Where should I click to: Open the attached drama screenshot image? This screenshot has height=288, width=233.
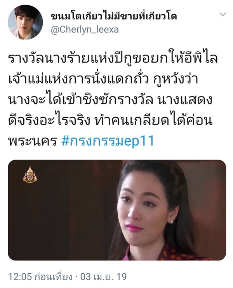coord(117,210)
